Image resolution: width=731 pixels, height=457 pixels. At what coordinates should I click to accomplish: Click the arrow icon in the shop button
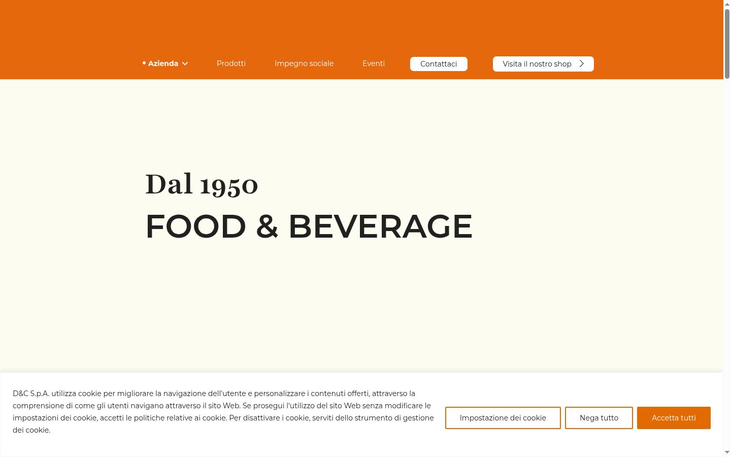pyautogui.click(x=582, y=64)
